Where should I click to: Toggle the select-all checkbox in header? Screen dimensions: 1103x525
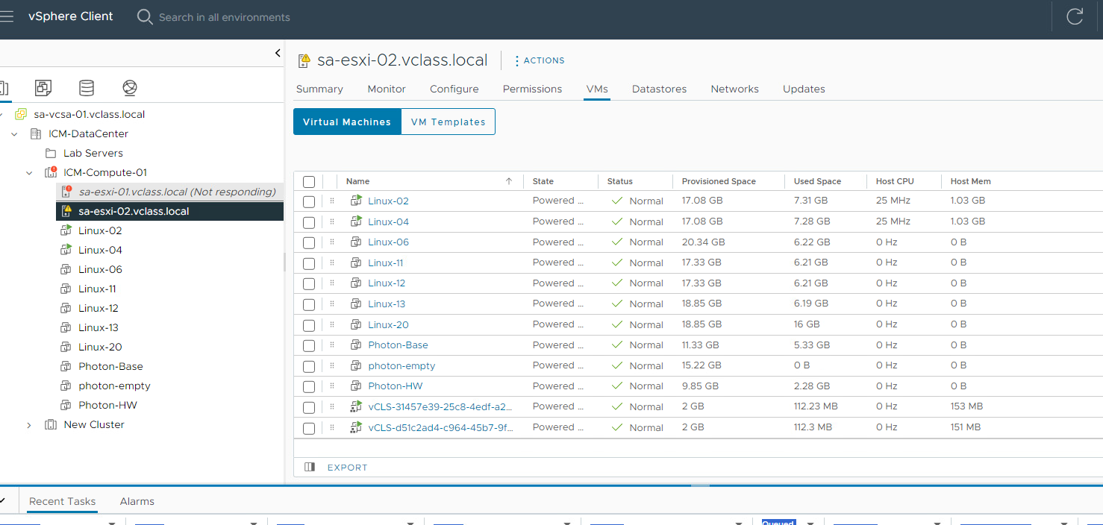pos(309,181)
